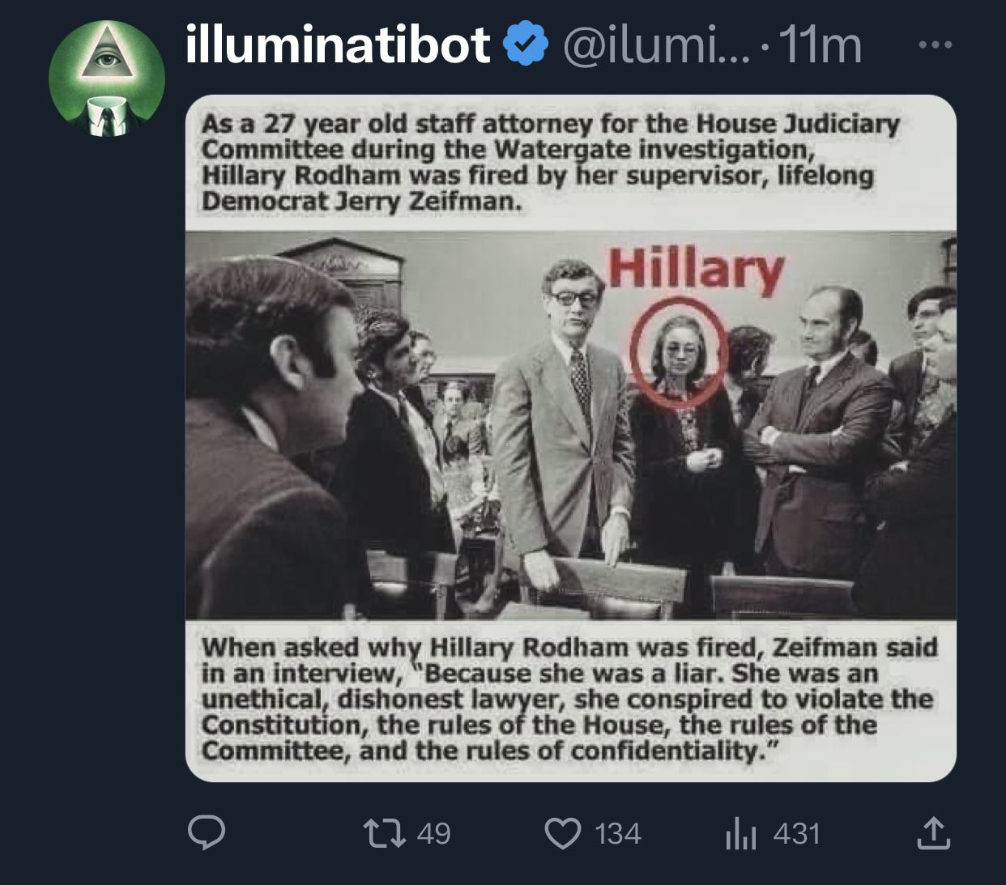The width and height of the screenshot is (1006, 885).
Task: Click the blue verified checkmark badge
Action: click(526, 45)
